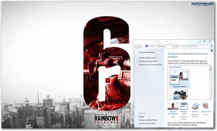Click the search magnifier icon
Screen dimensions: 217x131
(x=211, y=46)
